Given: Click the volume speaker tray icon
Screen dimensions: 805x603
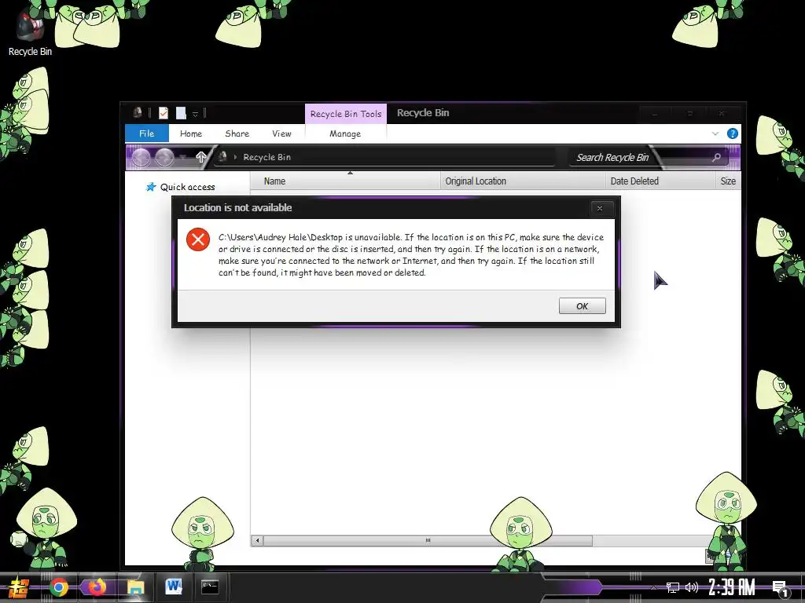Looking at the screenshot, I should (692, 587).
